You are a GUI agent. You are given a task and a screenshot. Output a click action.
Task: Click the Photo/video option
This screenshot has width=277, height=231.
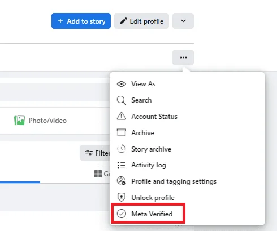coord(40,121)
